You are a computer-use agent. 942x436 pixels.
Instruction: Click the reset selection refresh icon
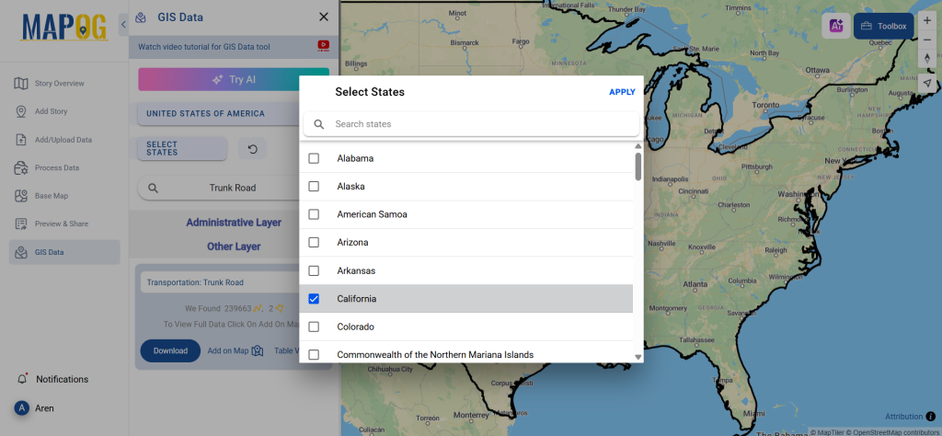(252, 149)
